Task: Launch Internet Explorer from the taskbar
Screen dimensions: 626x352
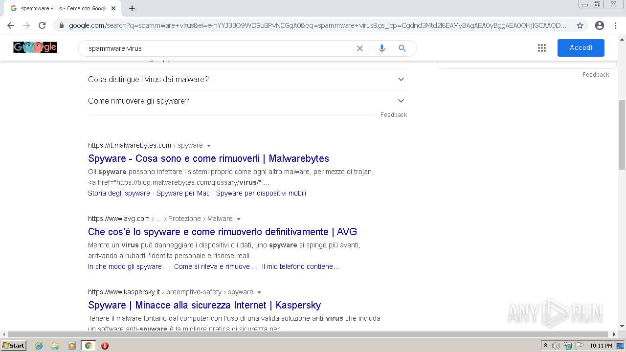Action: (39, 346)
